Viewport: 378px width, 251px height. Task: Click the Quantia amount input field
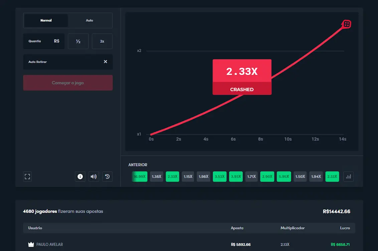tap(44, 41)
